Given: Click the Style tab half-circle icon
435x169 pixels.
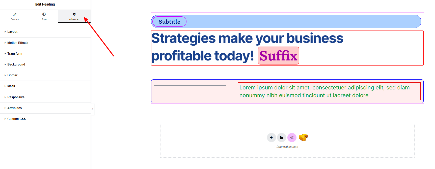Looking at the screenshot, I should pyautogui.click(x=44, y=14).
